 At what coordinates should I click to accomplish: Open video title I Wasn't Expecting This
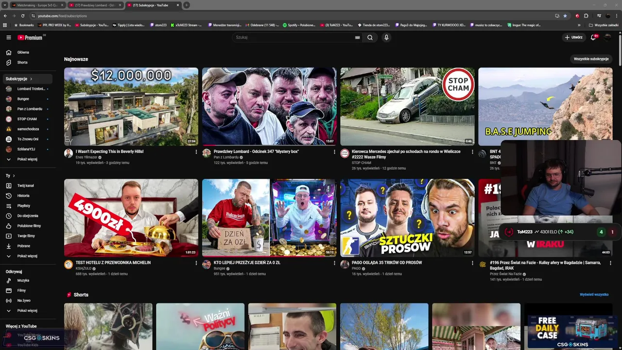tap(110, 152)
